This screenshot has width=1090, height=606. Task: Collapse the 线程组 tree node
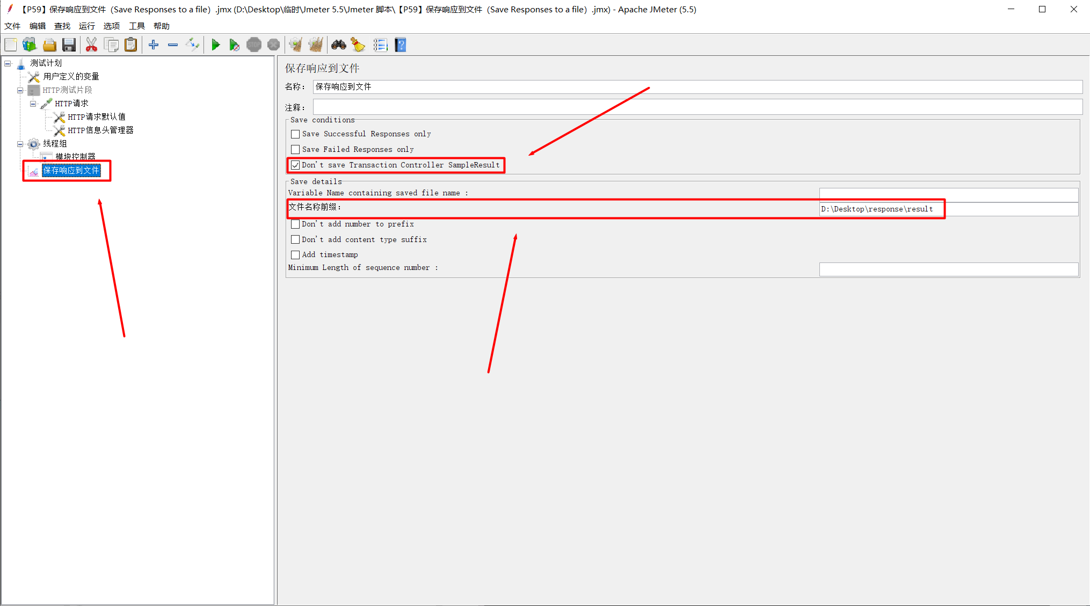pos(20,144)
